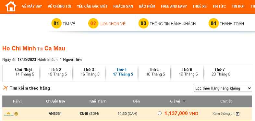Switch to Thứ 5 18 Tháng 5 date tab

(155, 72)
